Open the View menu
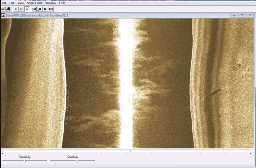256x168 pixels. 21,3
